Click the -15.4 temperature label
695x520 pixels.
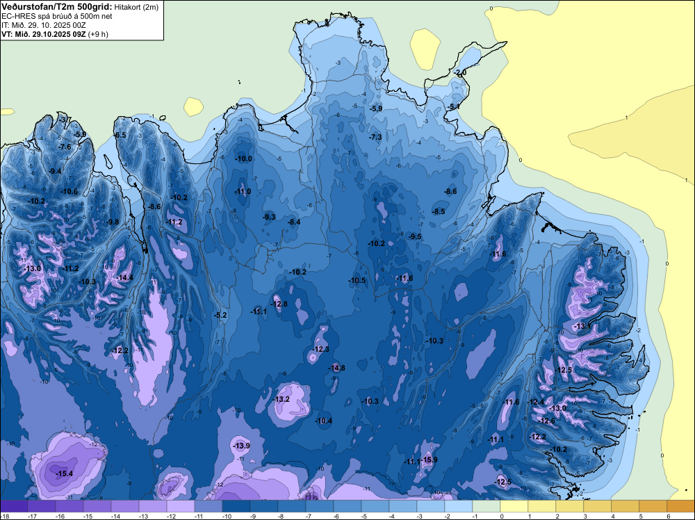[x=64, y=474]
